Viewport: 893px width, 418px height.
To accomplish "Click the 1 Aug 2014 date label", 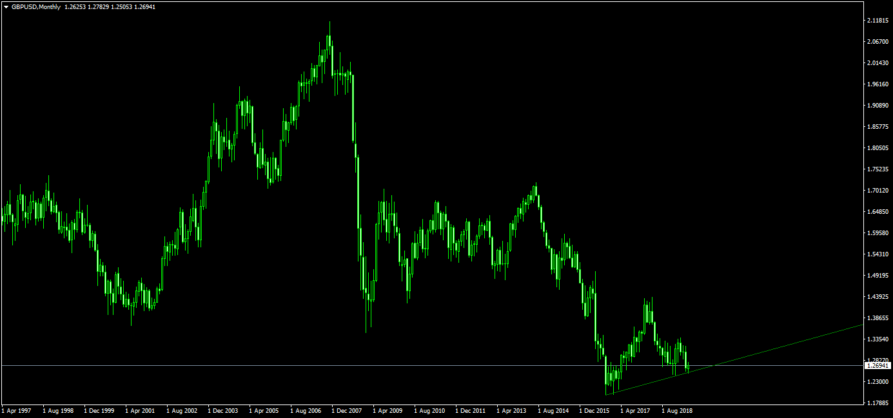I will pos(553,410).
